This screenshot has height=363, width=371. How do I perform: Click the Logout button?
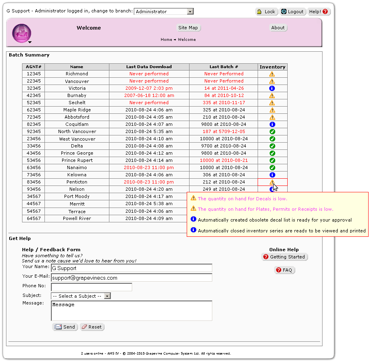[x=292, y=12]
